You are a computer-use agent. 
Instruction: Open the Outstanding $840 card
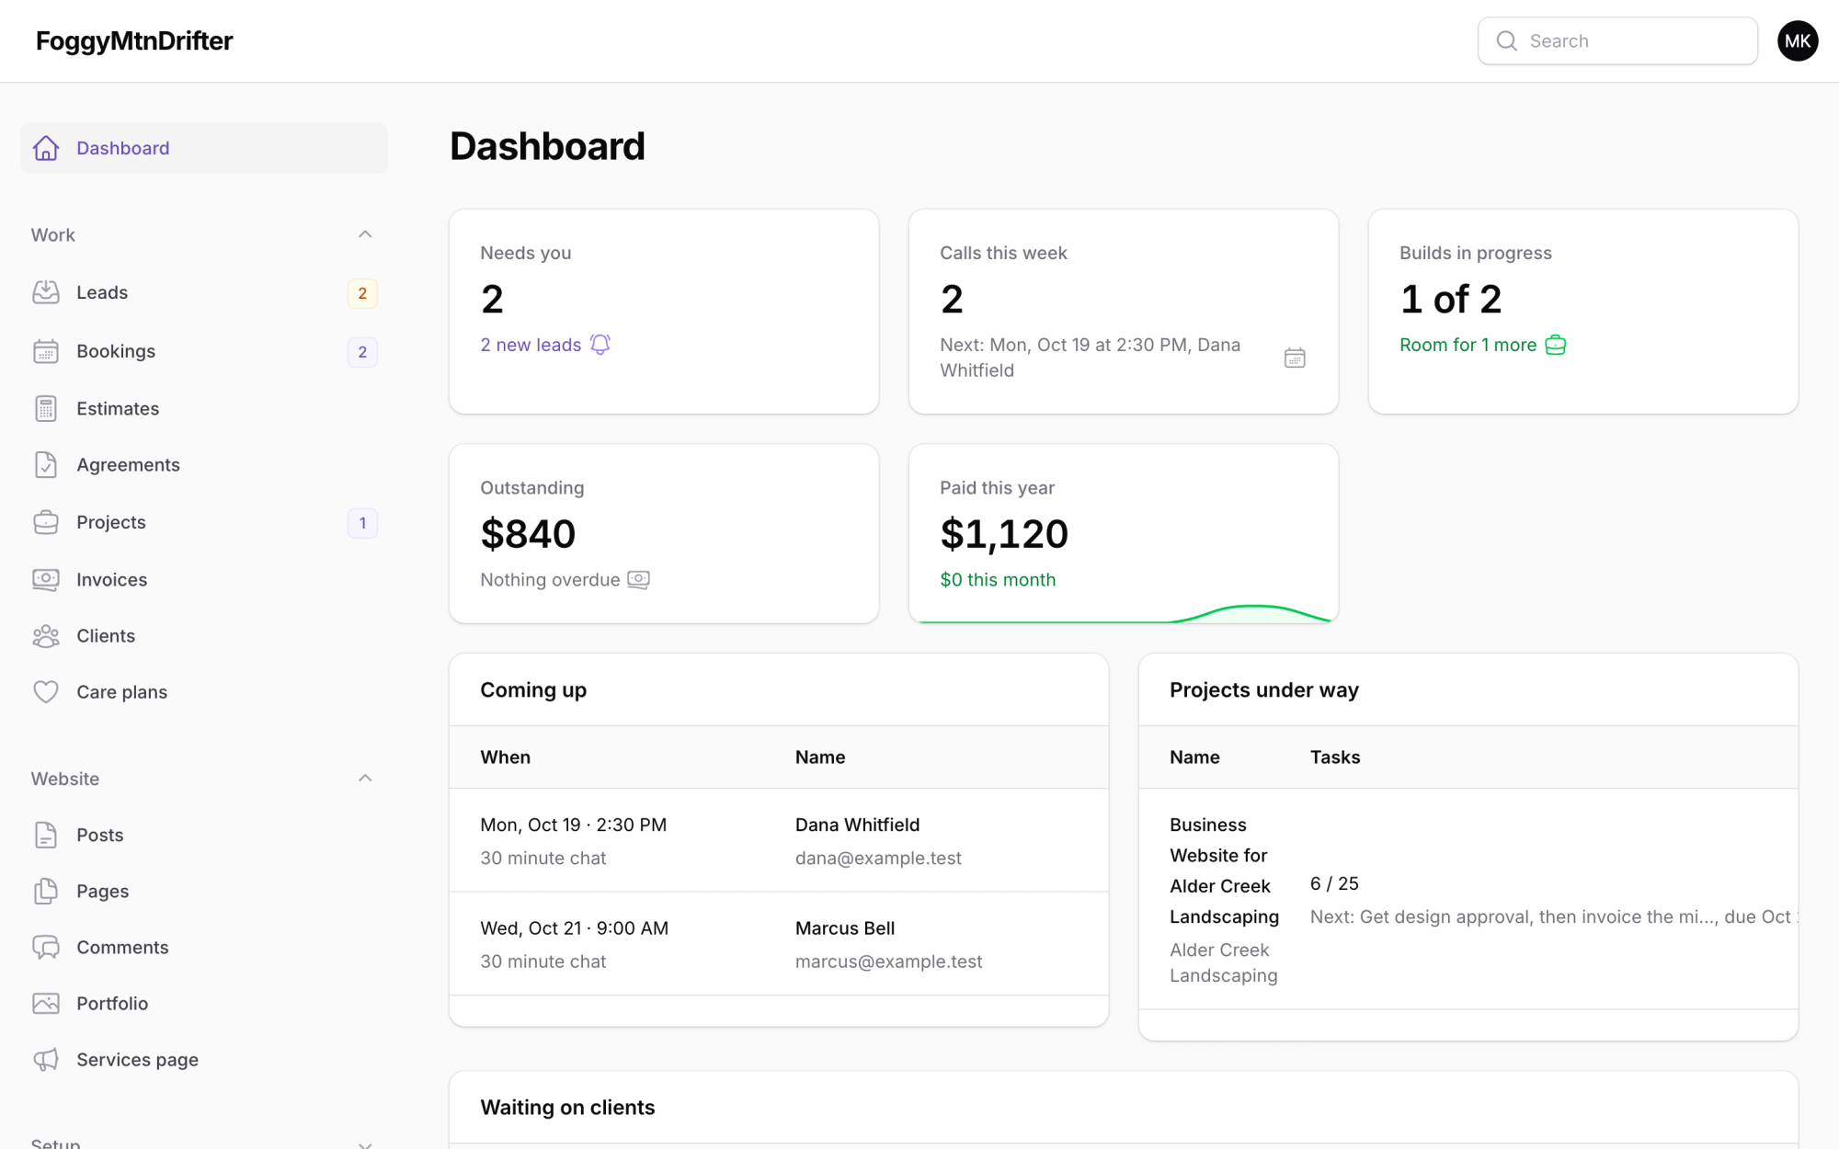664,534
